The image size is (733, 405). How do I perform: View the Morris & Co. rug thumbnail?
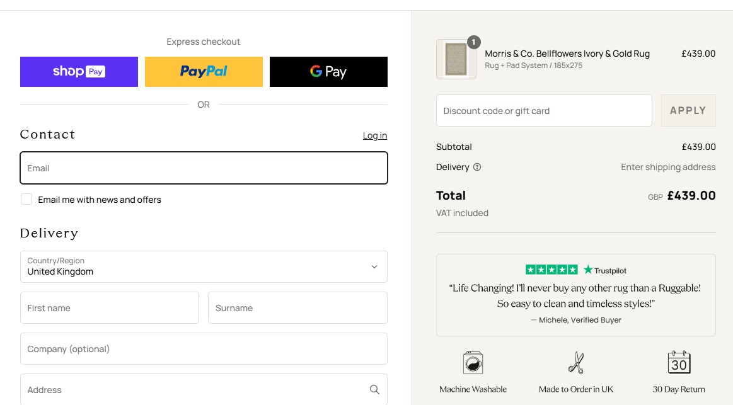coord(456,59)
